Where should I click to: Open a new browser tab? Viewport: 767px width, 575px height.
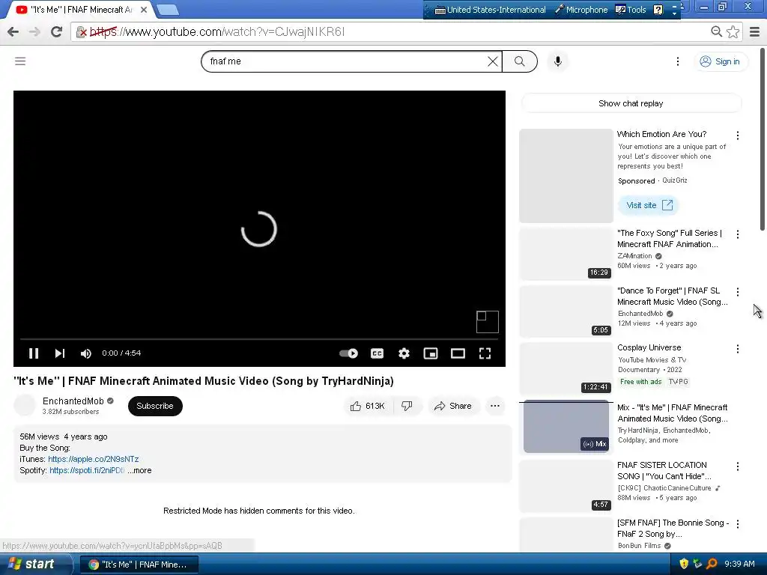[x=168, y=9]
